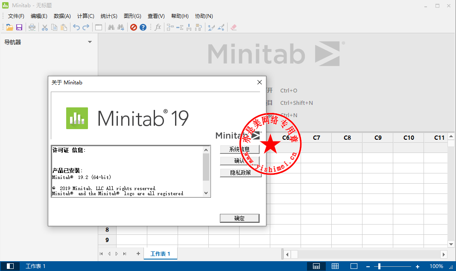Click the fourth icon right of fx
This screenshot has height=271, width=456.
[199, 27]
